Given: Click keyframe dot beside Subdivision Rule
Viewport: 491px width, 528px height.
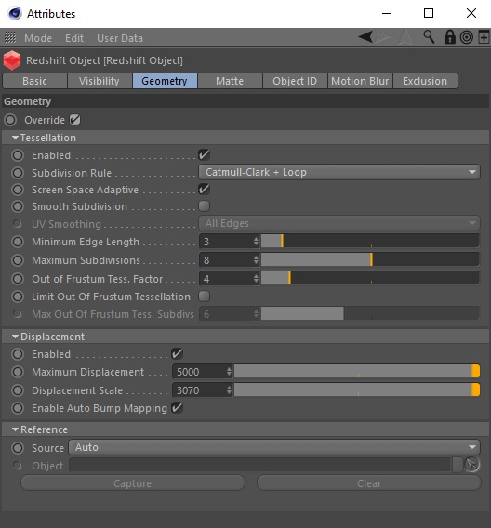Looking at the screenshot, I should coord(18,173).
